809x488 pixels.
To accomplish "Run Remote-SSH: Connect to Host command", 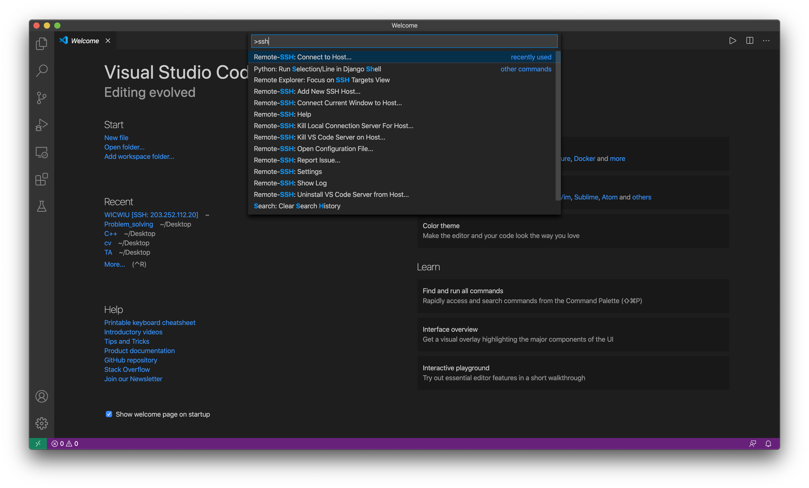I will pos(402,57).
